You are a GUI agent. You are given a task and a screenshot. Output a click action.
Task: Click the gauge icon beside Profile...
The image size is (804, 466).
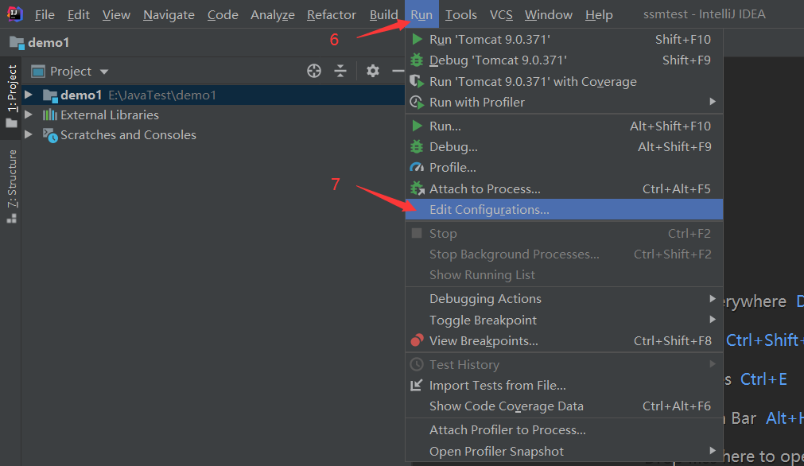(x=417, y=168)
